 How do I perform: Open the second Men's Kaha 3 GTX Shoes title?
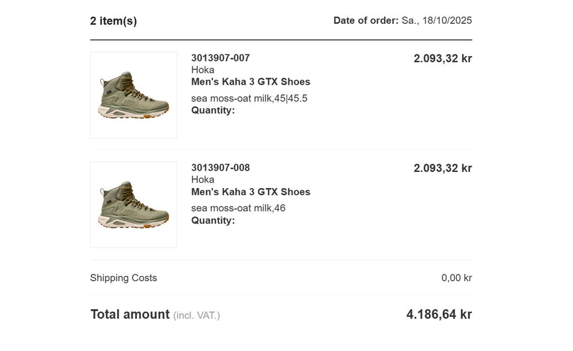point(251,192)
